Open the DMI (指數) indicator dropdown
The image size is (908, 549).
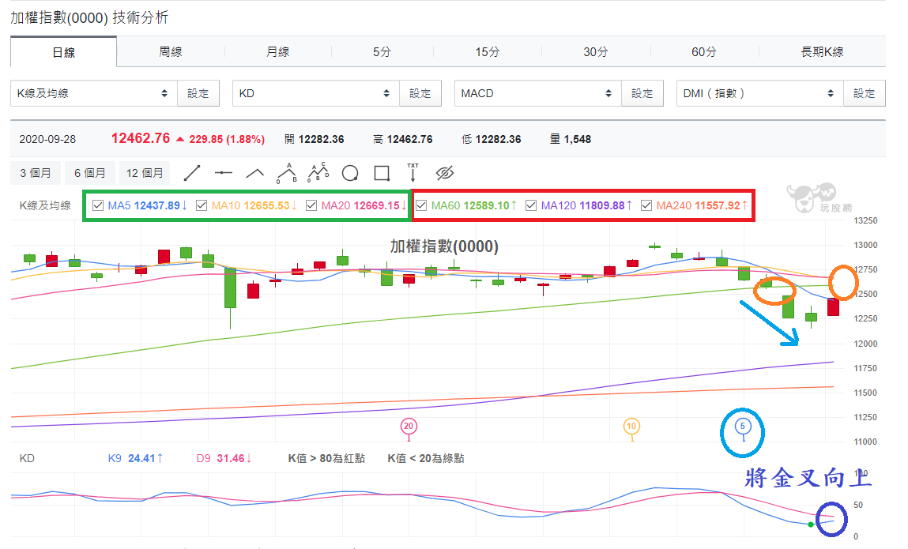(760, 93)
